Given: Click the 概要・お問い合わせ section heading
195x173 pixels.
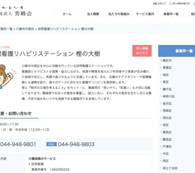Looking at the screenshot, I should pyautogui.click(x=16, y=114).
